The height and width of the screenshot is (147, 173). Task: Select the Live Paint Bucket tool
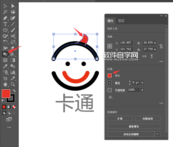click(5, 54)
